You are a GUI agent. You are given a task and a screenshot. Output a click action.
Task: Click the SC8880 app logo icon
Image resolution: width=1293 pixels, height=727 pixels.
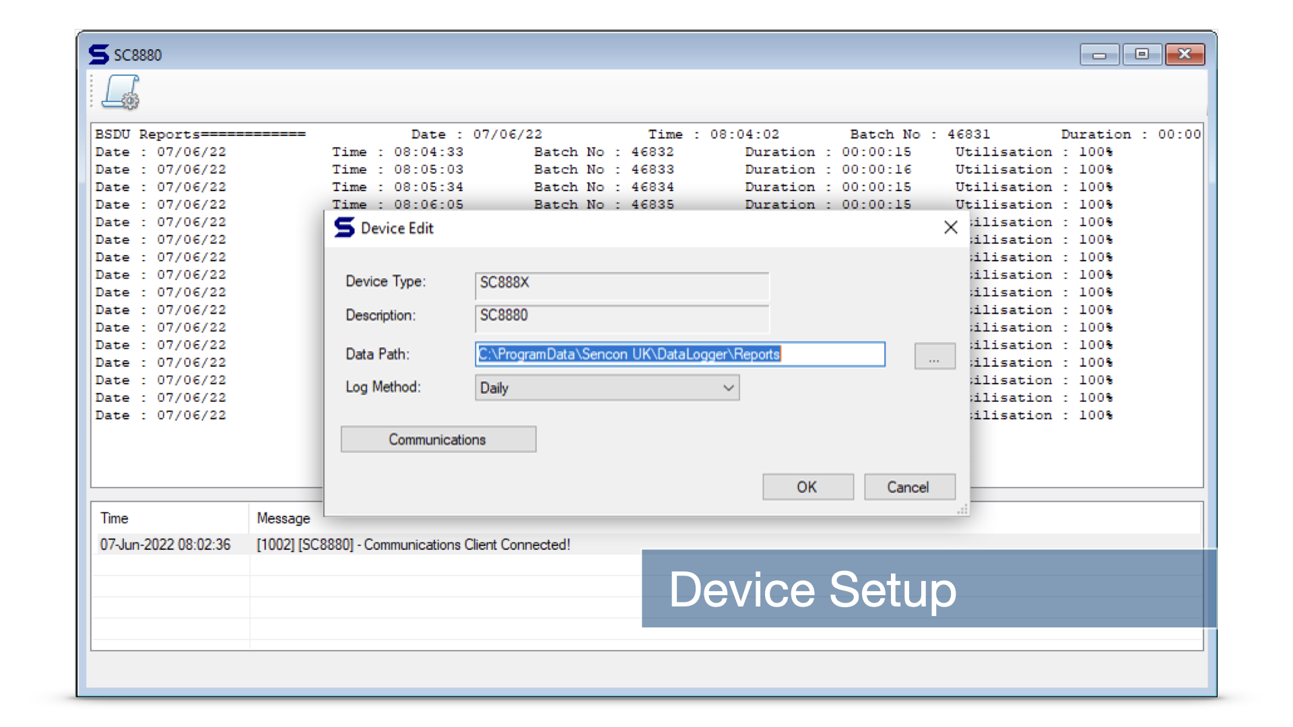(x=98, y=55)
